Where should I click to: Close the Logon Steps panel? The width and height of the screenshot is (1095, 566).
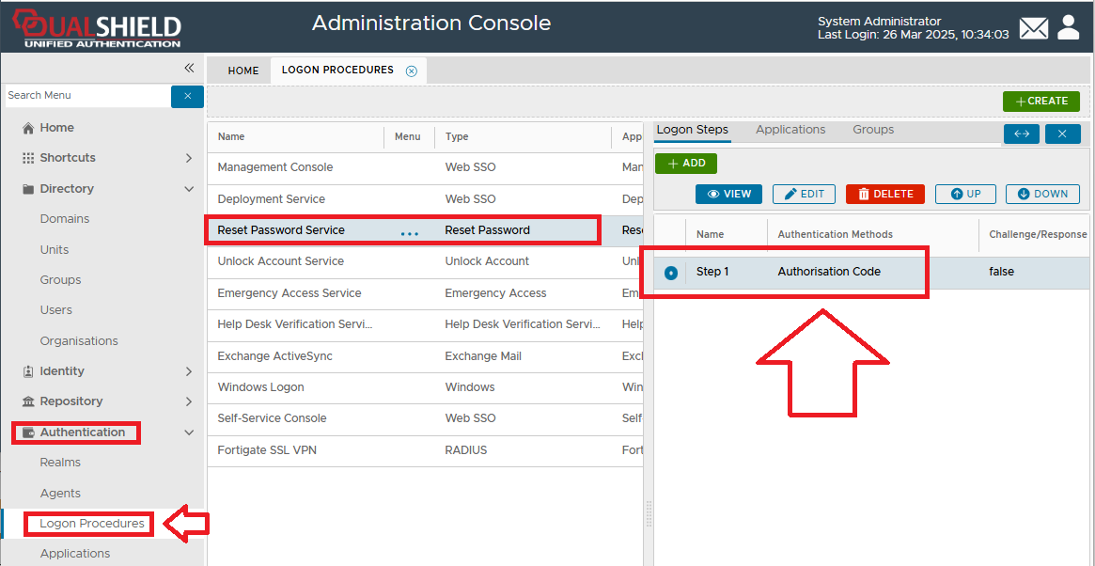pos(1062,134)
